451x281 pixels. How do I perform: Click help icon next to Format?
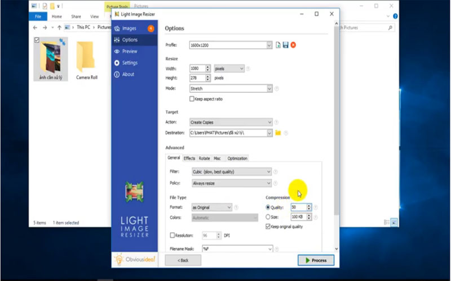236,207
